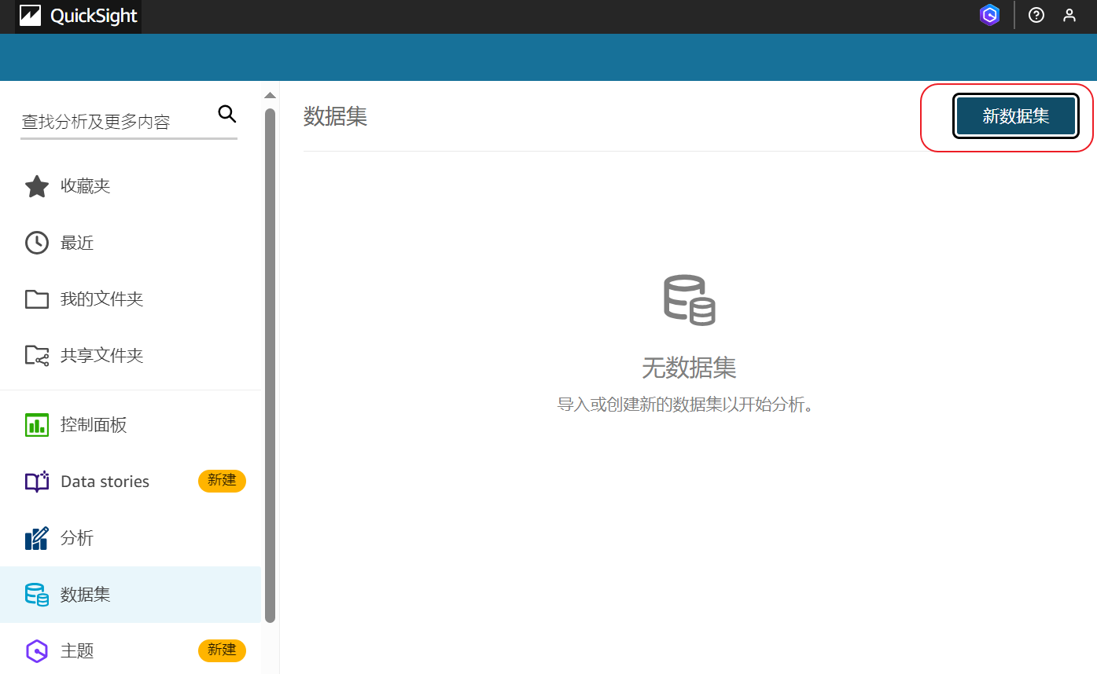The image size is (1097, 674).
Task: Click the 新建 badge beside 主题
Action: click(222, 650)
